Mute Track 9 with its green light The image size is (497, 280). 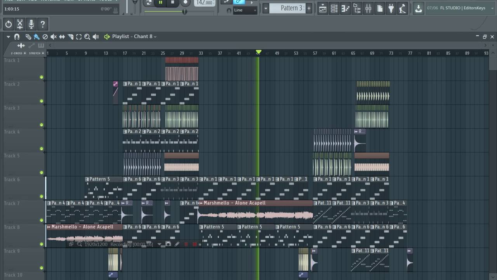(42, 268)
